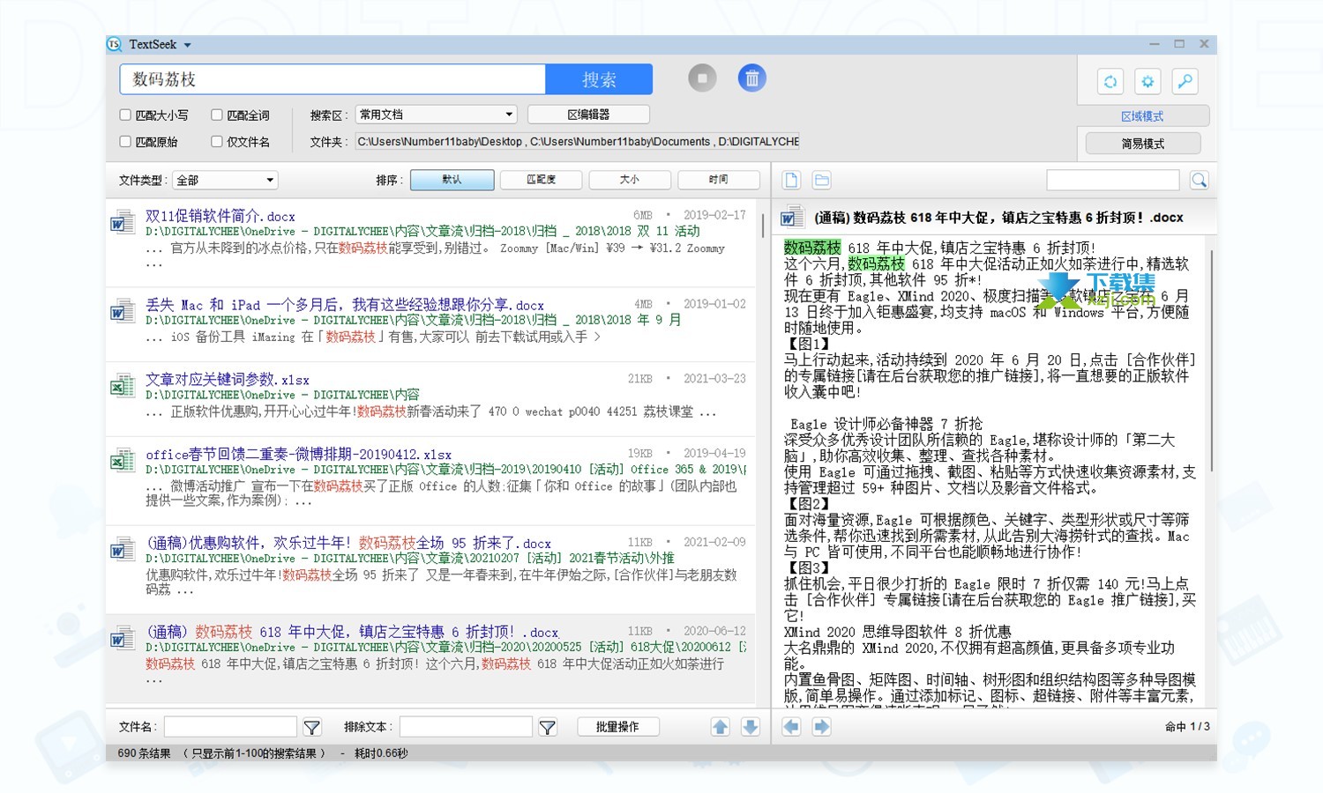Click the 命中 1/3 counter text
The image size is (1323, 793).
point(1187,727)
